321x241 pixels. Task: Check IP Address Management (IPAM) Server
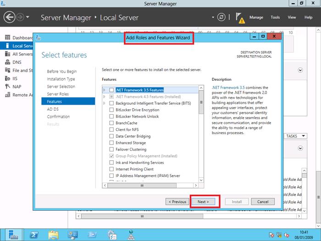[111, 176]
